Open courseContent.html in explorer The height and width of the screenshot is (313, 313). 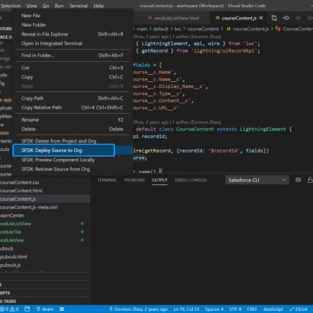pyautogui.click(x=45, y=191)
